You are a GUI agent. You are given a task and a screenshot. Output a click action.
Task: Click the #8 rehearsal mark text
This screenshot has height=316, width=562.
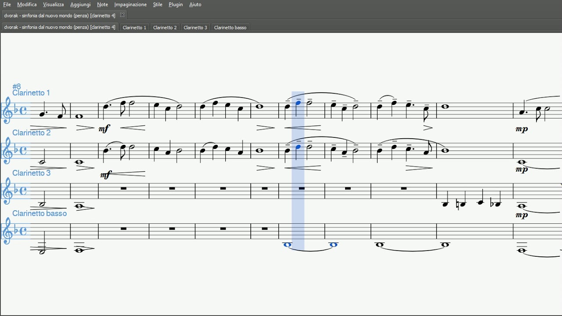(17, 86)
